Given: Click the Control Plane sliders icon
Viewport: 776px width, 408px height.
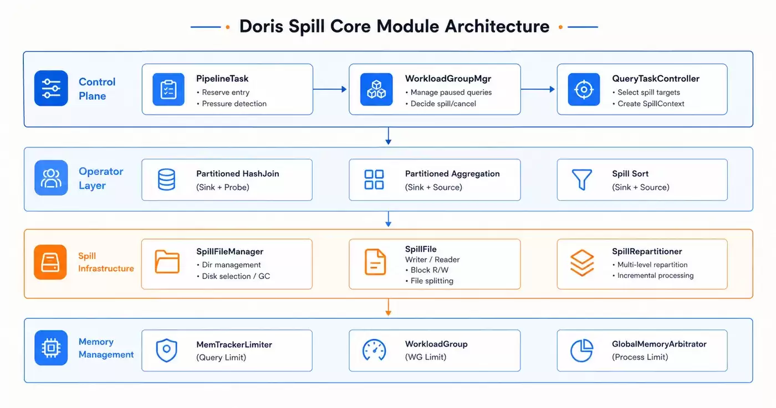Looking at the screenshot, I should point(51,89).
